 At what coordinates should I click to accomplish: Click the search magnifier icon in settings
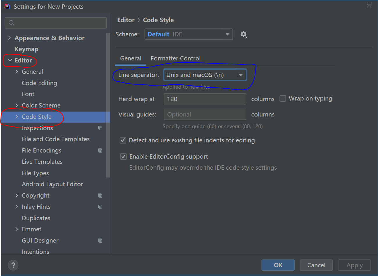pos(12,23)
